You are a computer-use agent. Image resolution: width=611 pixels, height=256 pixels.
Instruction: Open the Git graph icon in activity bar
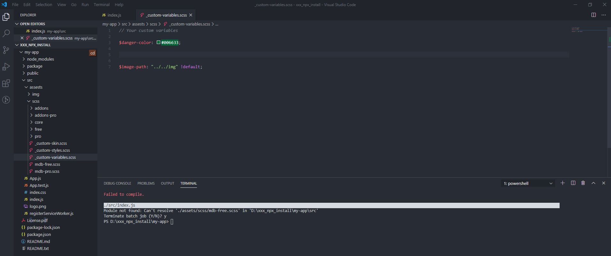[6, 100]
